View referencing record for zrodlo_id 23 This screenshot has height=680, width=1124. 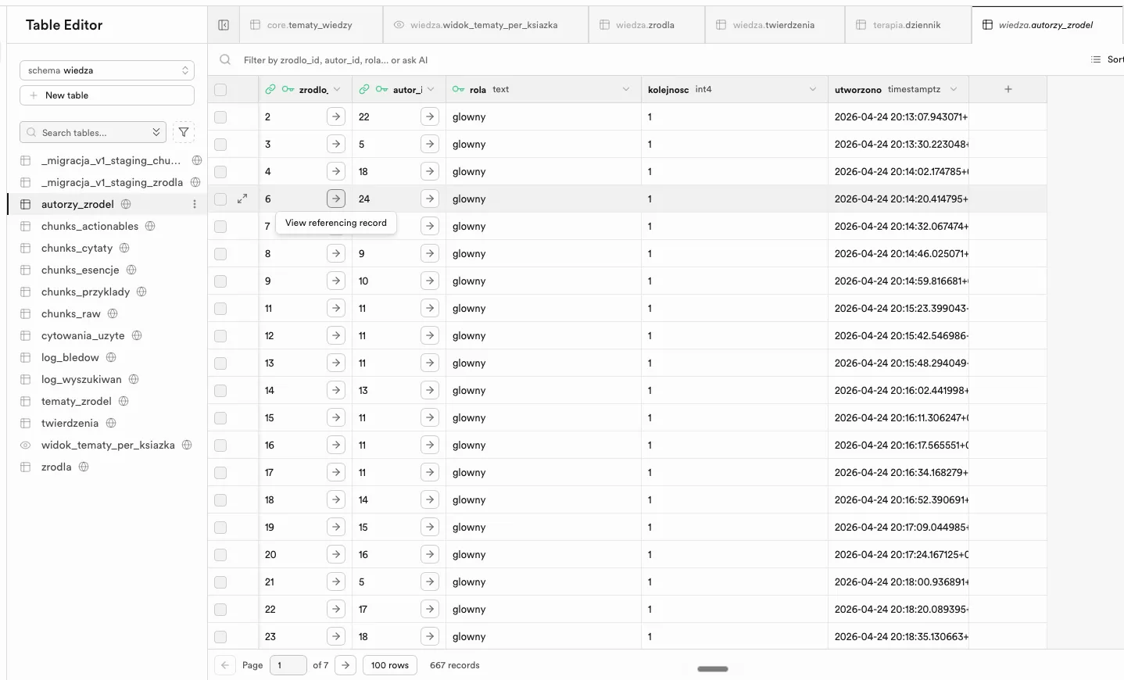[x=336, y=636]
